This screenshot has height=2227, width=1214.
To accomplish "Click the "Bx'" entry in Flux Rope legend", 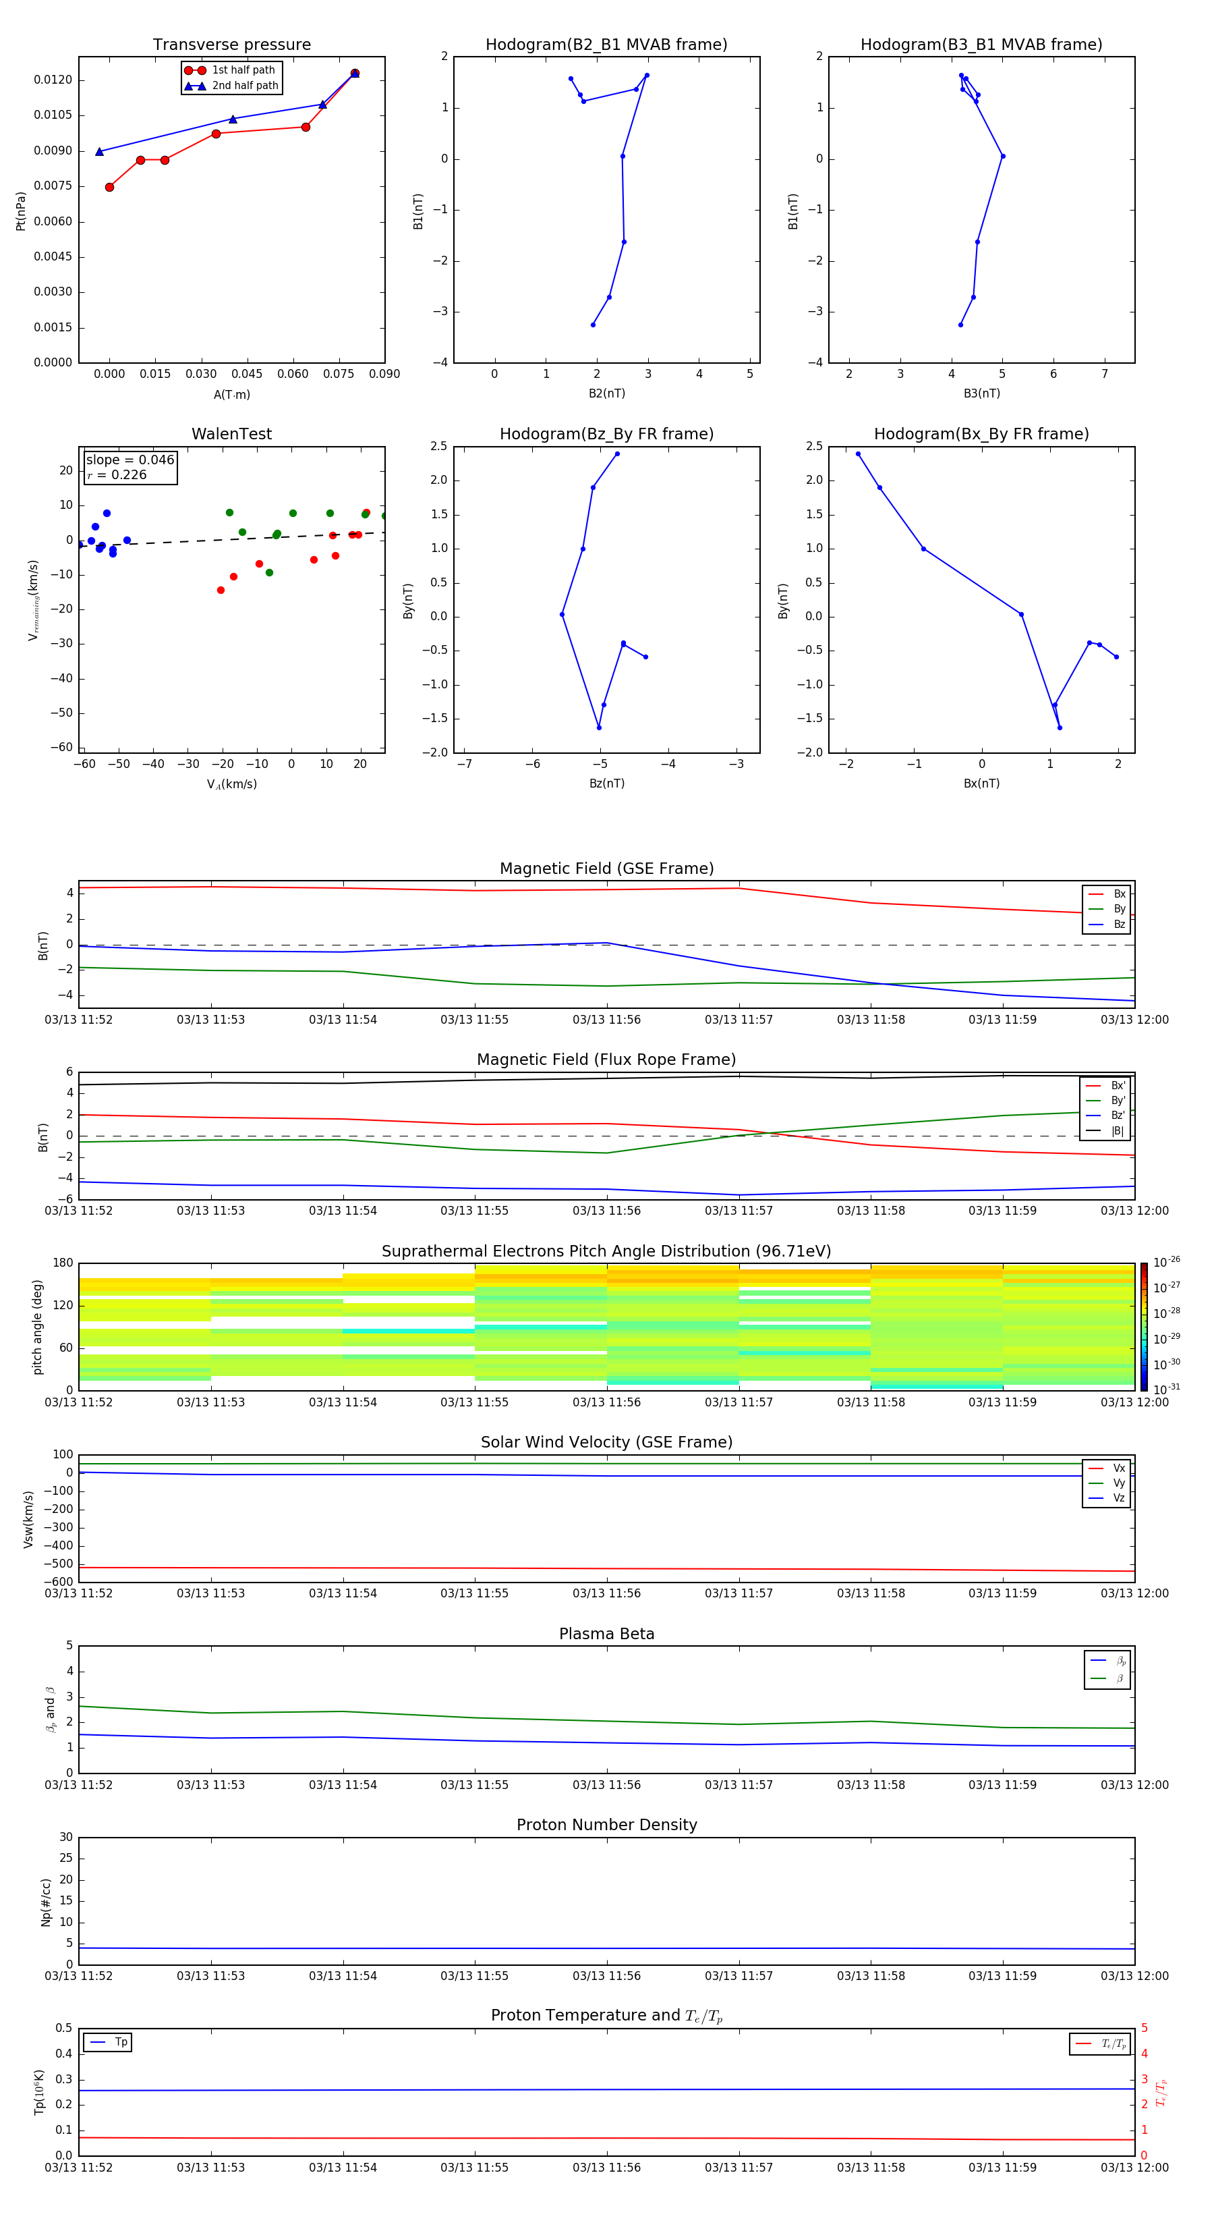I will pos(1105,1086).
